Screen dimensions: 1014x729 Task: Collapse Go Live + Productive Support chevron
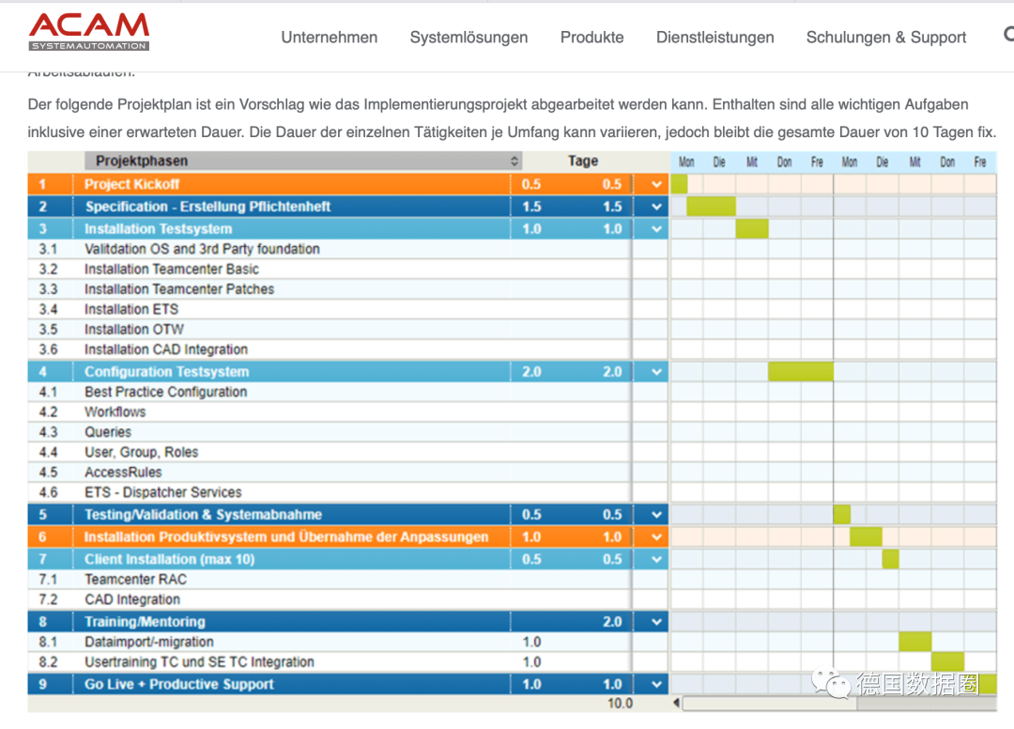(656, 684)
